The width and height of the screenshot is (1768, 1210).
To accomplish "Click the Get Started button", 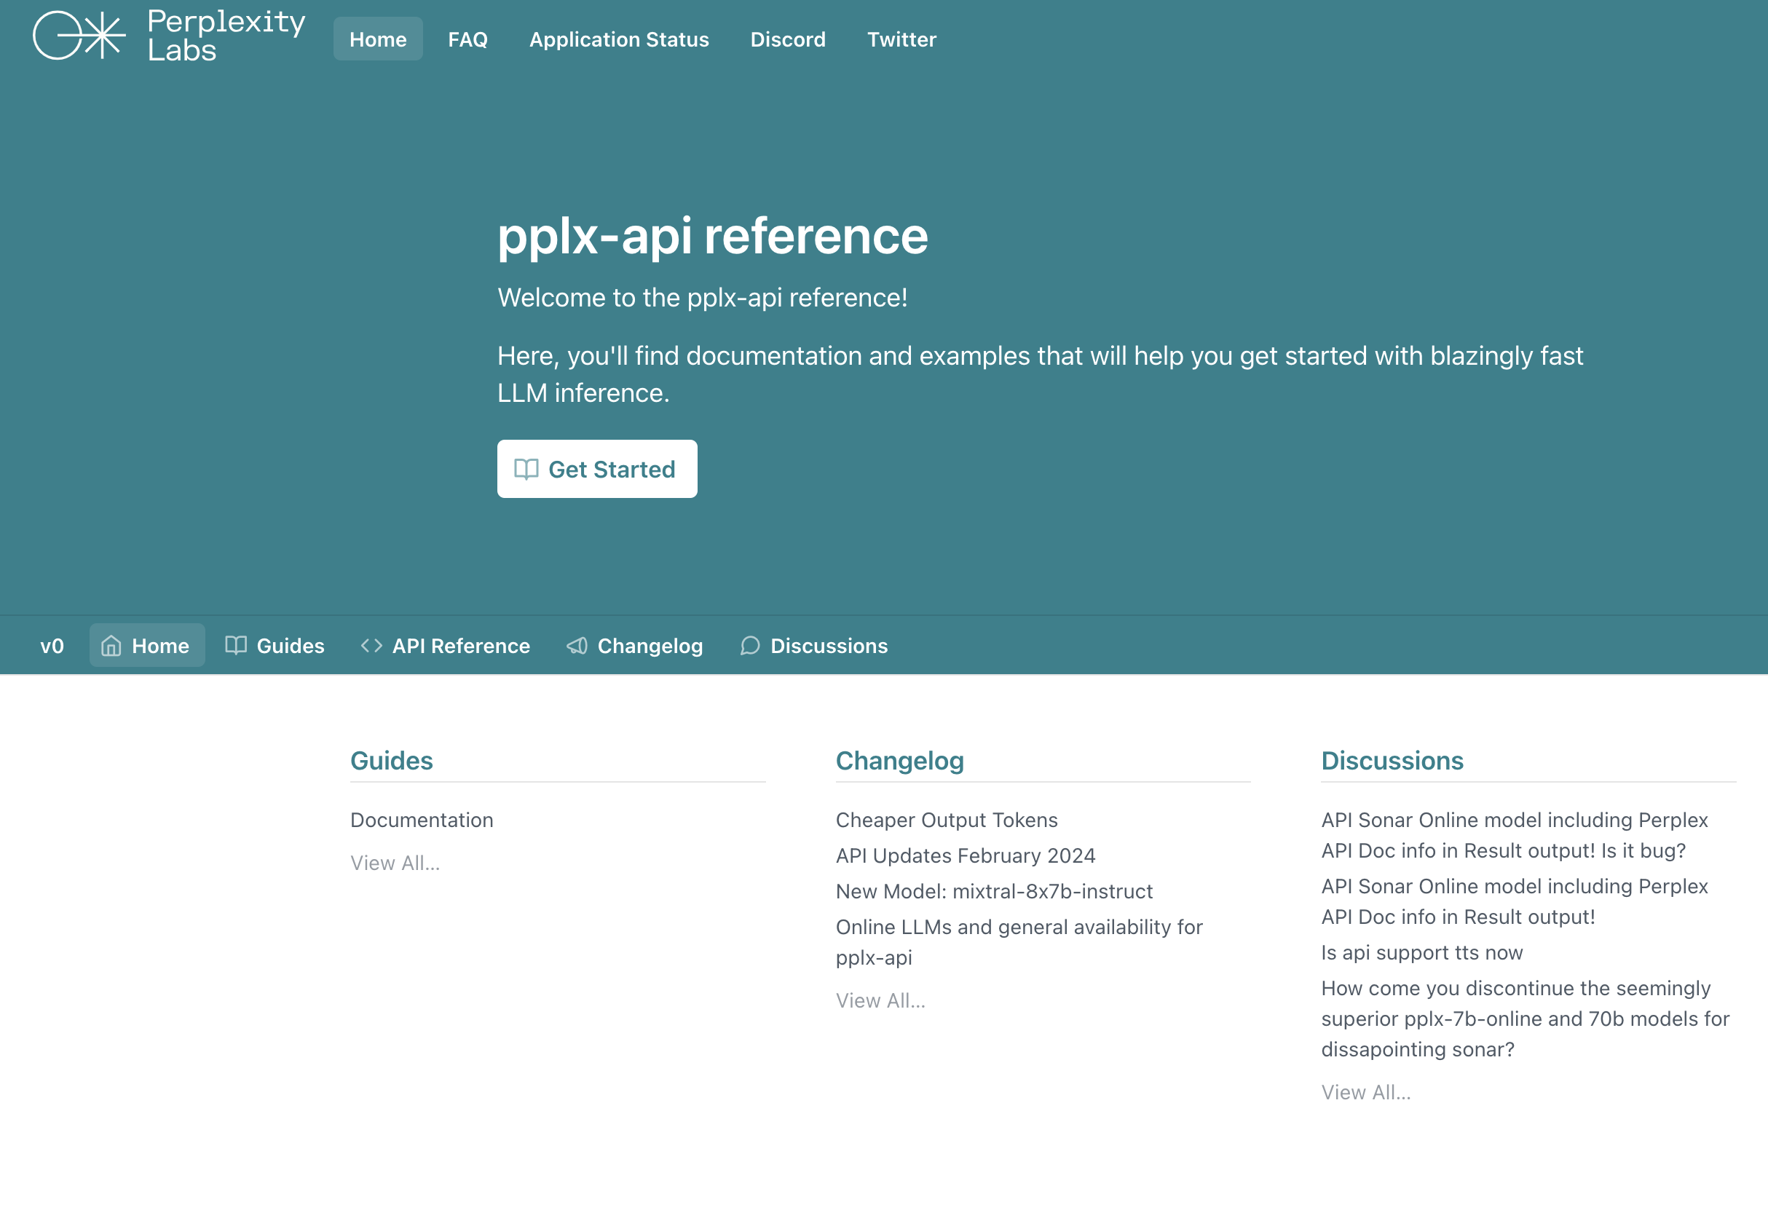I will click(597, 470).
